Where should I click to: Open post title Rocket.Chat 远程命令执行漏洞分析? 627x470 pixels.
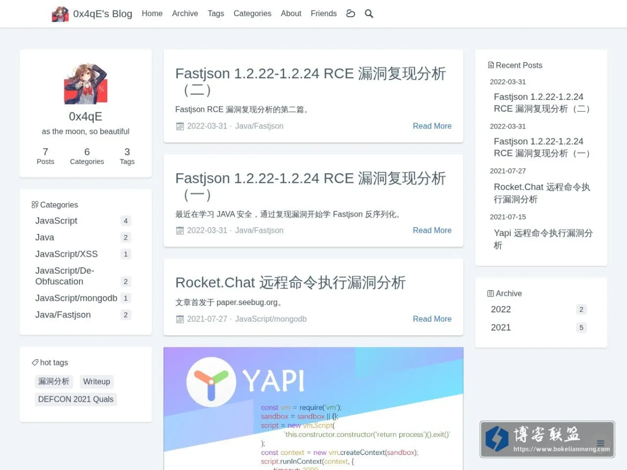click(291, 283)
